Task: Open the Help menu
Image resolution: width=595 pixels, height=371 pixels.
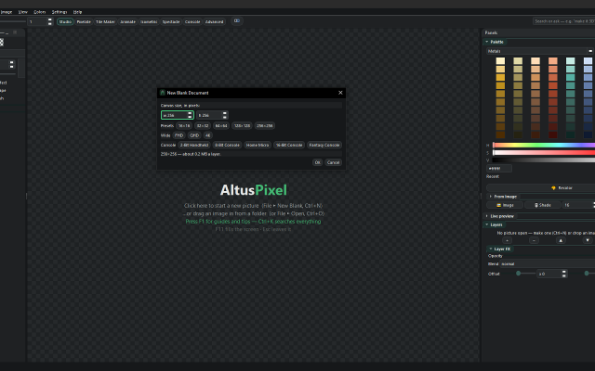Action: tap(77, 12)
